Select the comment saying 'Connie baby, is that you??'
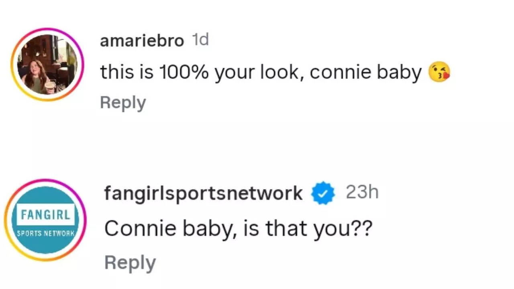Viewport: 514px width, 289px height. [x=239, y=228]
